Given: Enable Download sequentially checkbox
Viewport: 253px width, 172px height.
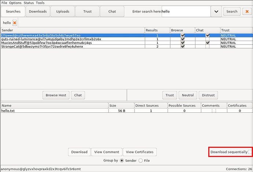Looking at the screenshot, I should (250, 152).
